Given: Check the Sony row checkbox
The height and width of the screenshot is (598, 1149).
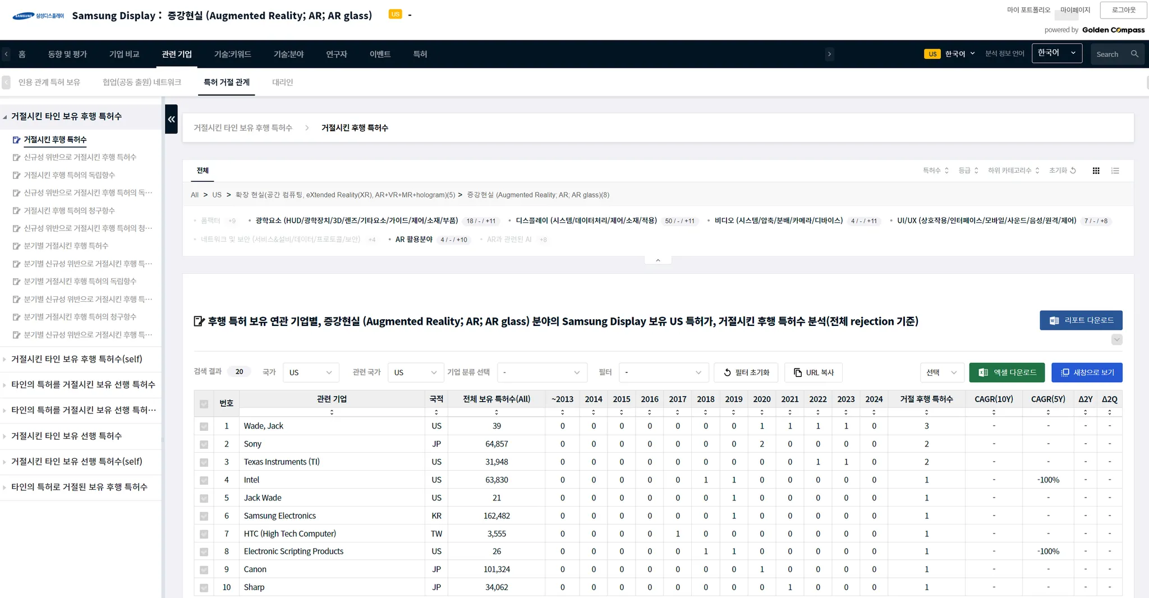Looking at the screenshot, I should tap(204, 444).
